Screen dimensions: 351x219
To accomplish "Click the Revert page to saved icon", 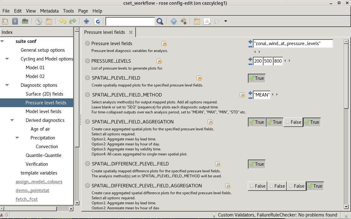I will click(x=97, y=21).
